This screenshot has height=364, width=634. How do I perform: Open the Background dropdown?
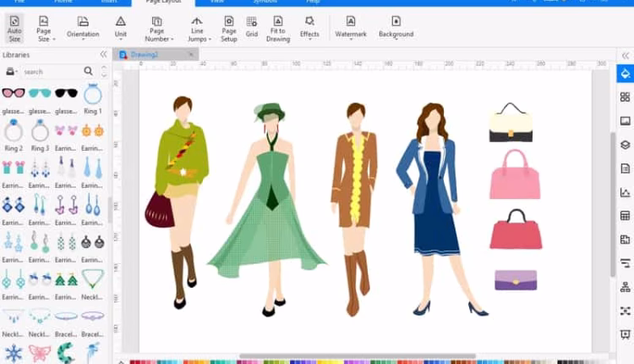click(x=396, y=28)
